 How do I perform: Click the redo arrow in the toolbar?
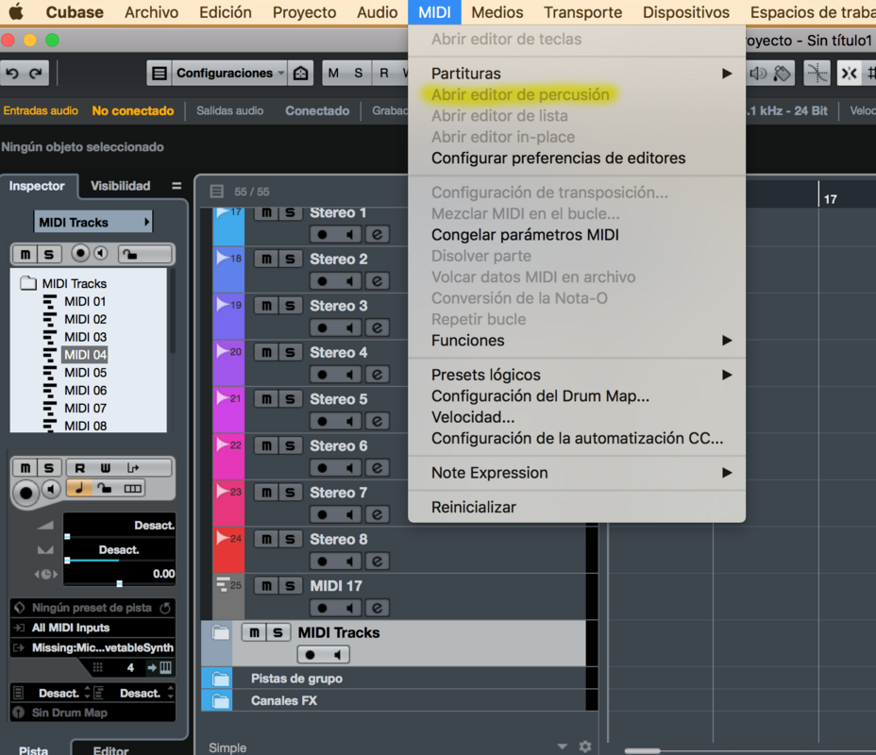tap(36, 74)
